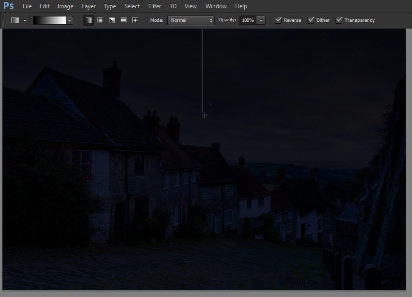Click the Opacity percentage field
This screenshot has width=412, height=297.
tap(249, 20)
